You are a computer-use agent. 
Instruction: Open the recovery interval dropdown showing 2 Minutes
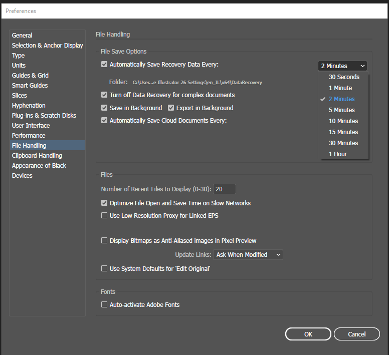click(342, 66)
